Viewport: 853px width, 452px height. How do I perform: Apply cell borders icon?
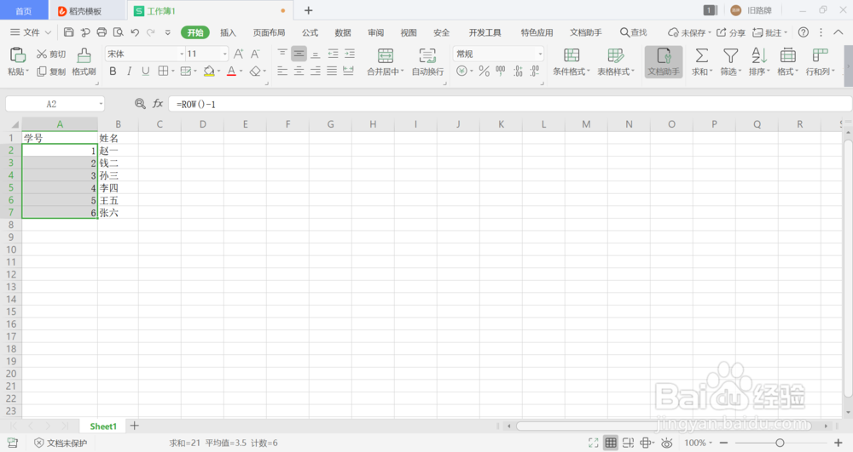[163, 72]
